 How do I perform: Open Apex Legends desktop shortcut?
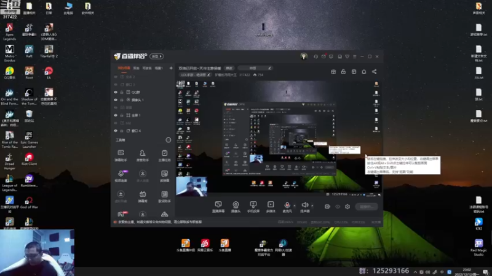click(9, 32)
